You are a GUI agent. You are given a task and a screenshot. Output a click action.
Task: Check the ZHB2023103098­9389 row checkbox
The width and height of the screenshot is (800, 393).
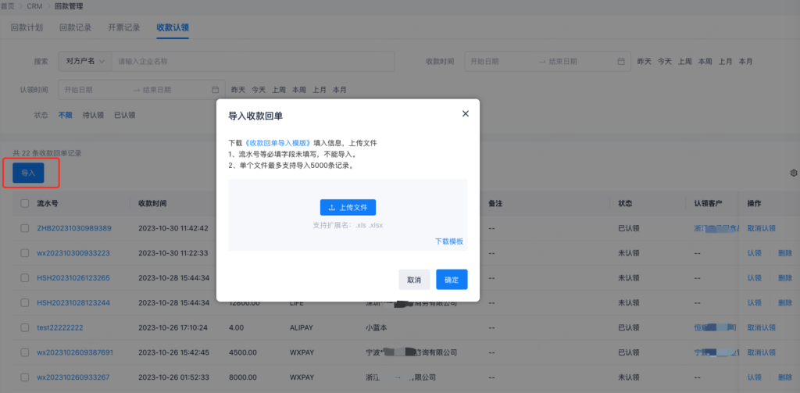click(x=25, y=228)
